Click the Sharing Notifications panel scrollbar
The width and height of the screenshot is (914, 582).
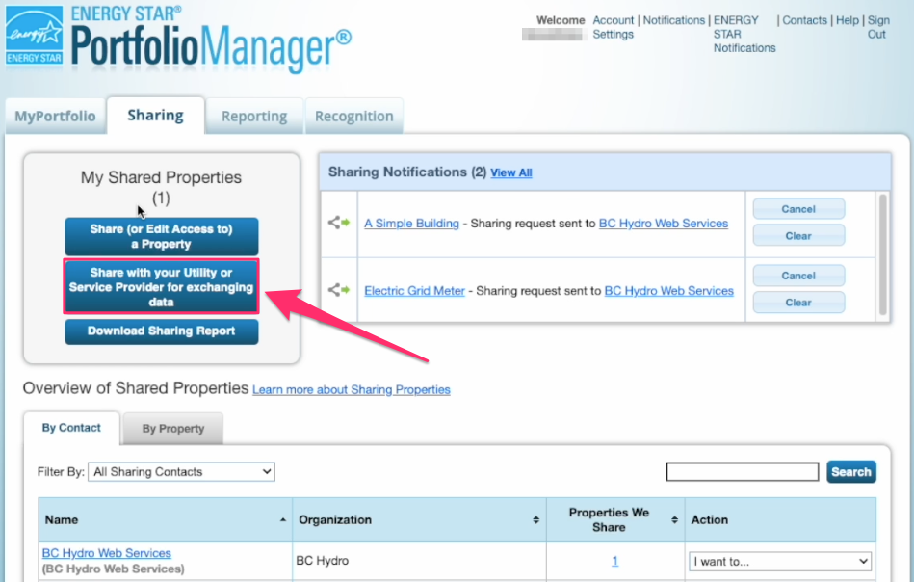882,254
